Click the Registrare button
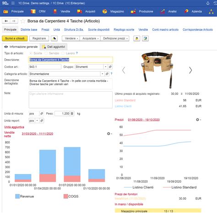 [39, 38]
